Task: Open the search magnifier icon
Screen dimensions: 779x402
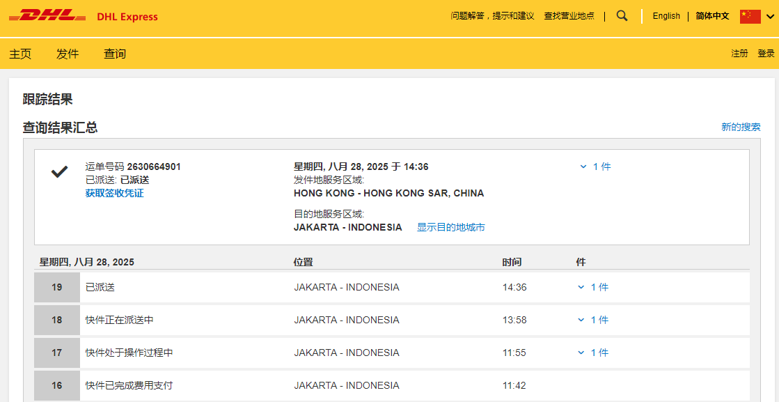Action: (x=622, y=16)
